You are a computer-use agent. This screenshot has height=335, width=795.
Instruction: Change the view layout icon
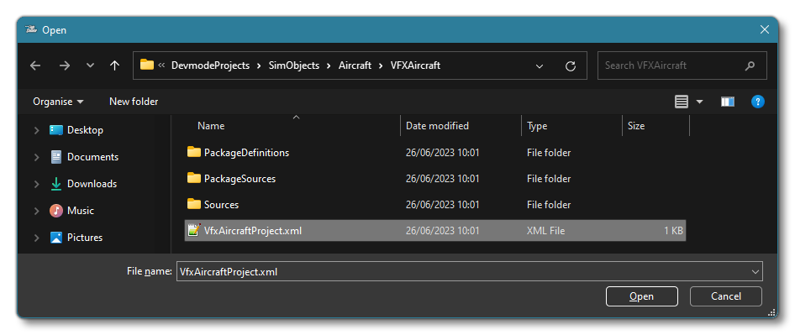pos(682,102)
